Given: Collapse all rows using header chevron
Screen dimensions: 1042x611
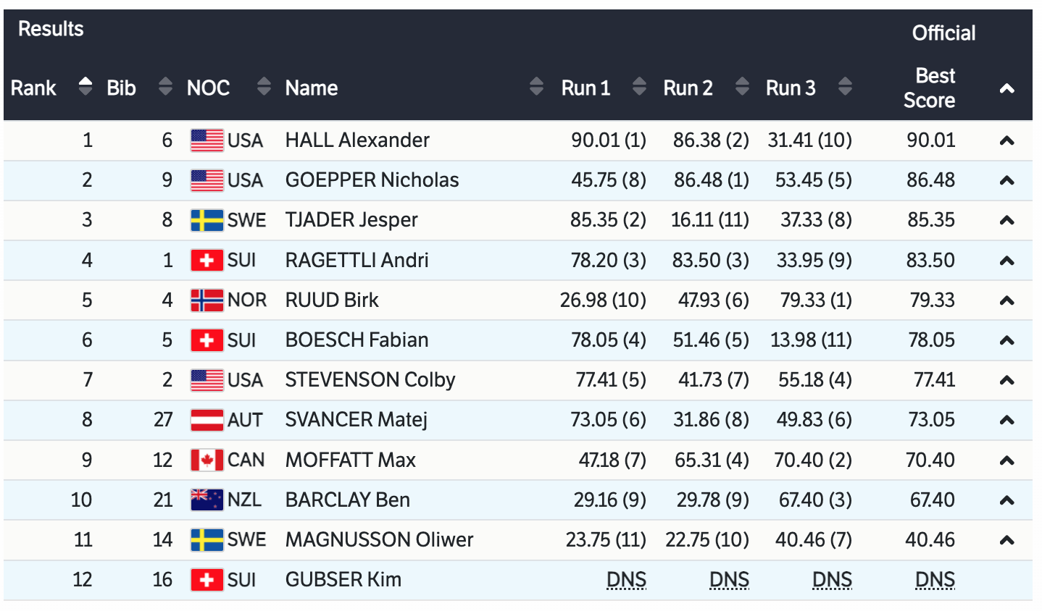Looking at the screenshot, I should click(x=1006, y=89).
